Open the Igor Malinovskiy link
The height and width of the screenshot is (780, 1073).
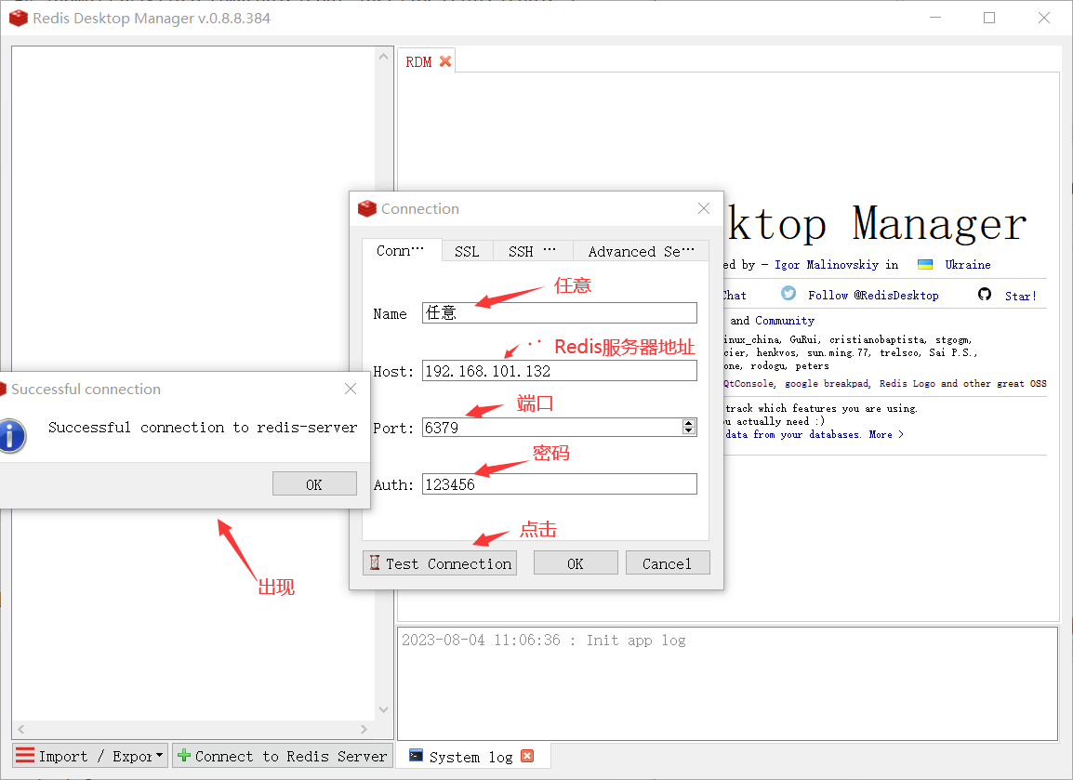tap(827, 265)
